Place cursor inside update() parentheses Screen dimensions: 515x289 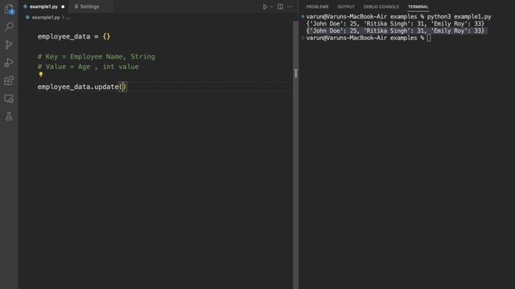point(122,87)
